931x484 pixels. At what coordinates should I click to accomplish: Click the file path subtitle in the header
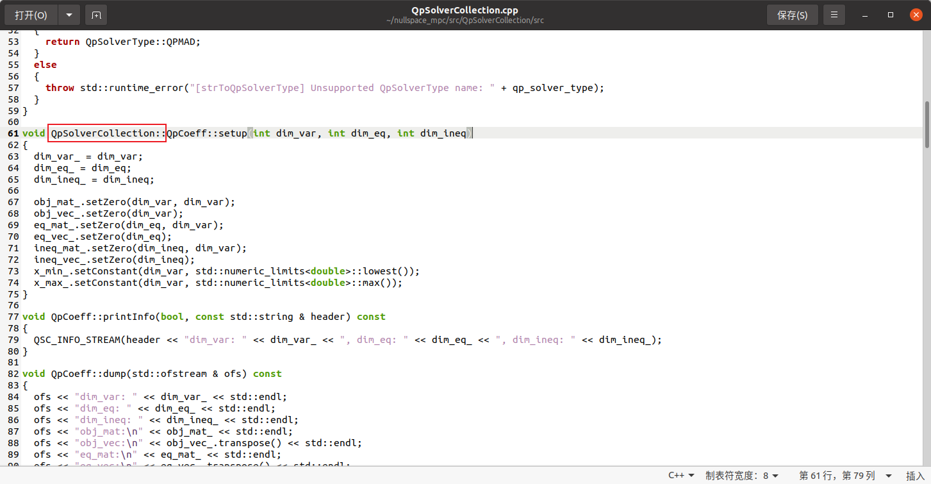465,21
